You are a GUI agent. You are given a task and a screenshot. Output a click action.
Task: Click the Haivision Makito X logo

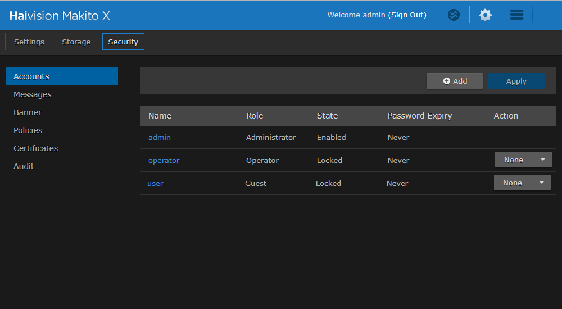(60, 16)
